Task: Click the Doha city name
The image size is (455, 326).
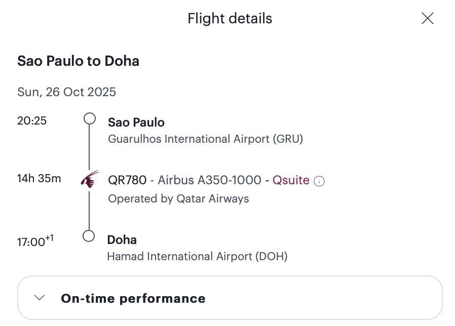Action: (122, 240)
